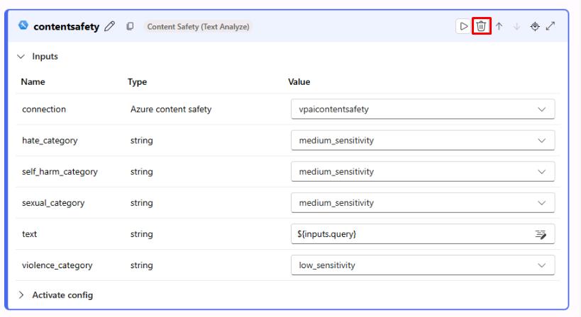Click the pencil icon to rename contentsafety
This screenshot has width=581, height=317.
pyautogui.click(x=109, y=27)
